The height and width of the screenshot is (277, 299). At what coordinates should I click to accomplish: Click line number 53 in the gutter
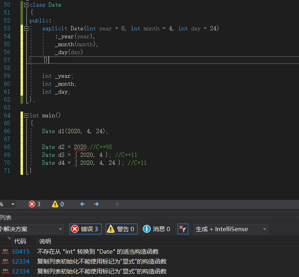7,28
